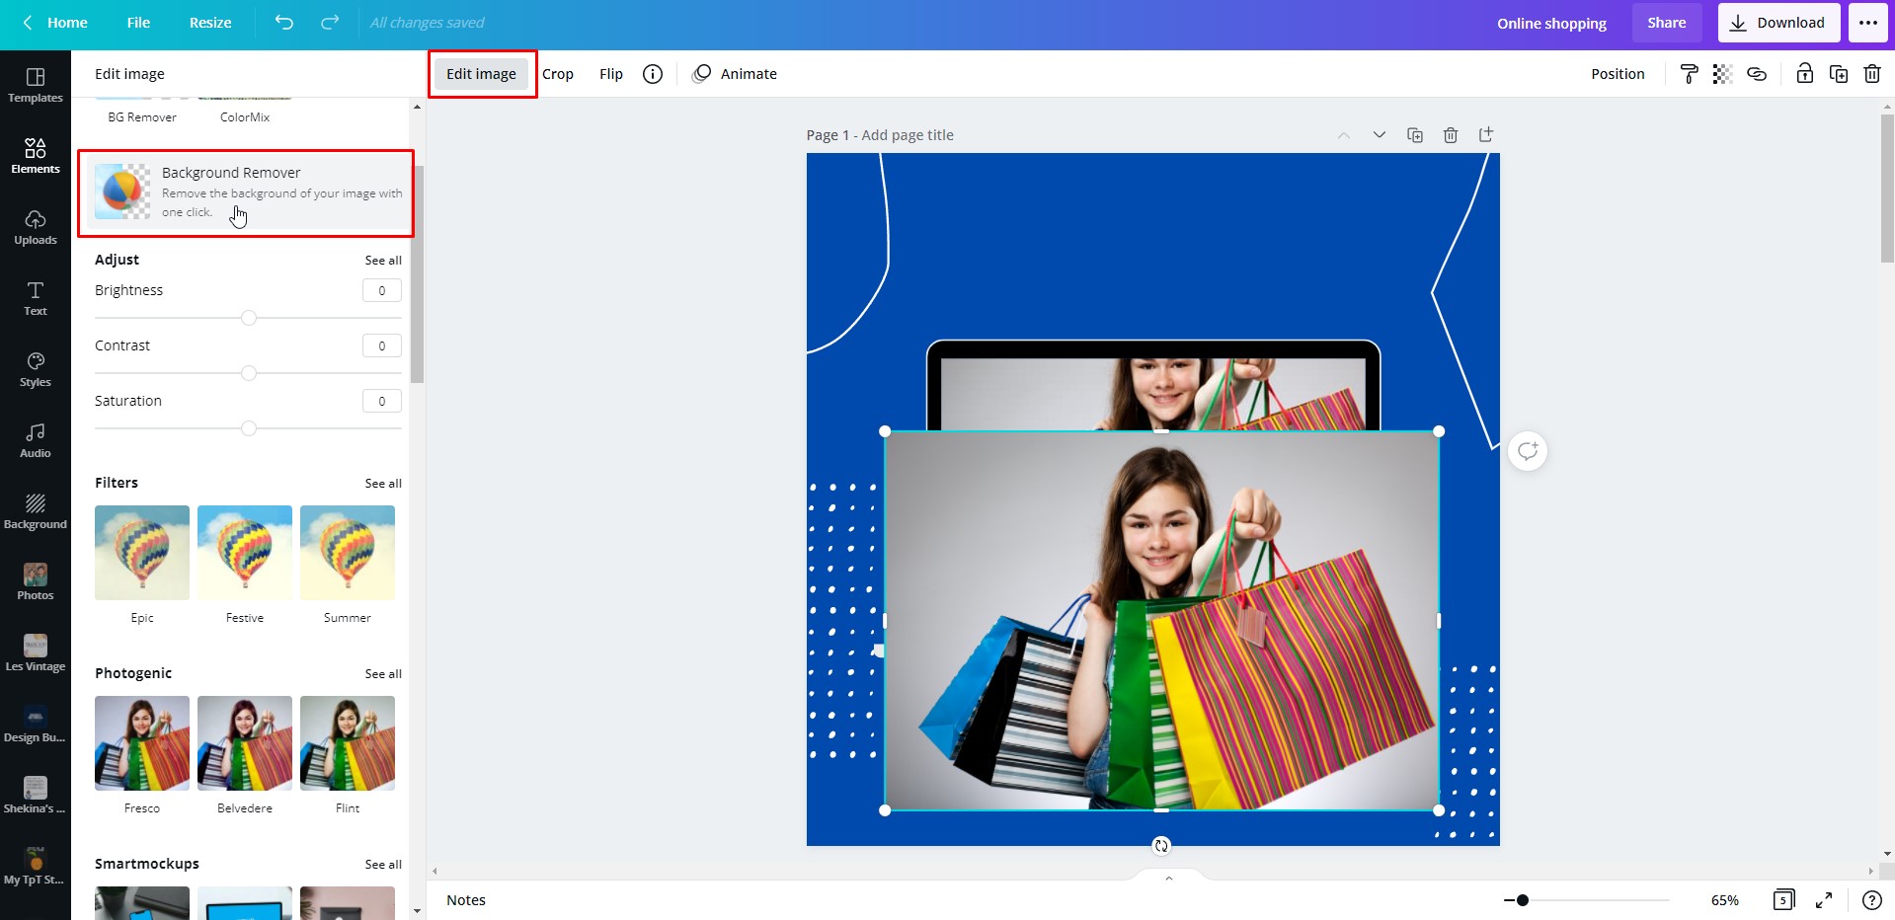This screenshot has height=920, width=1895.
Task: Click the Undo arrow
Action: pos(284,22)
